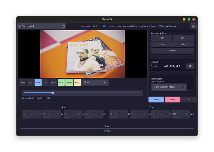This screenshot has width=214, height=152.
Task: Open the video file folder browser icon
Action: point(63,26)
